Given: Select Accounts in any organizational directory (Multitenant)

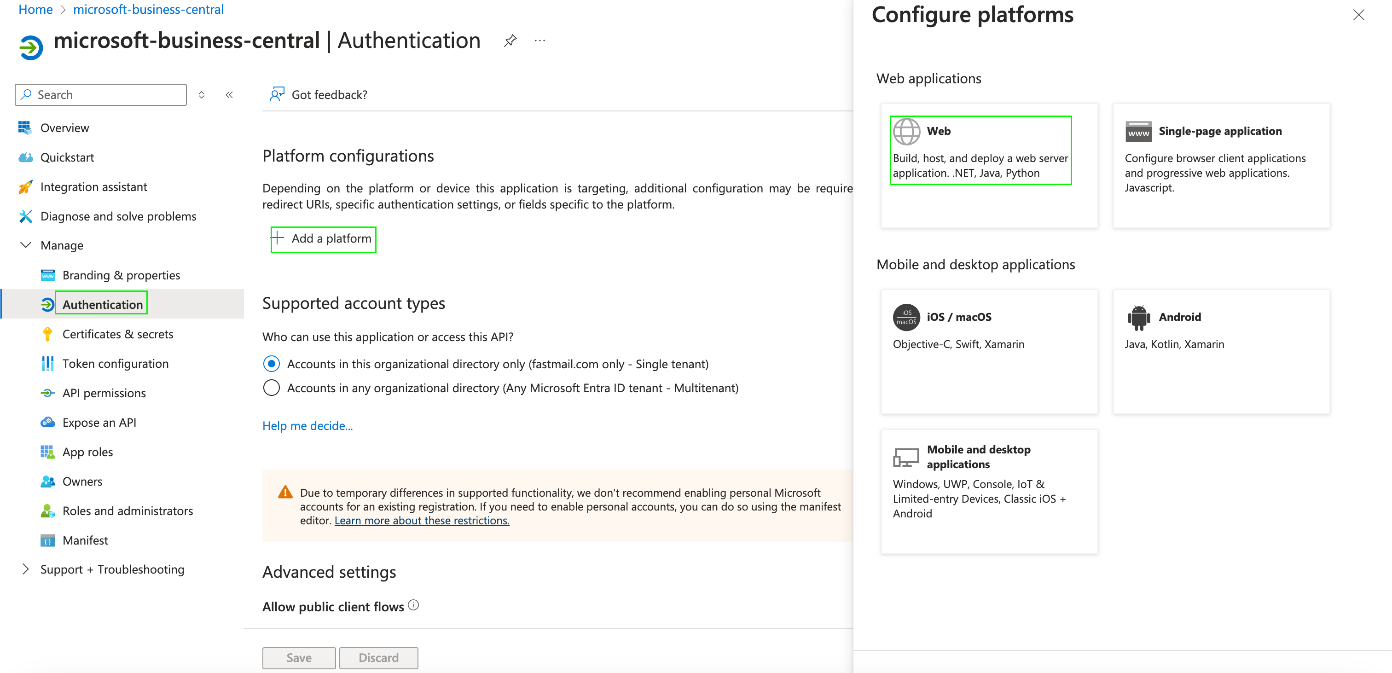Looking at the screenshot, I should click(271, 388).
